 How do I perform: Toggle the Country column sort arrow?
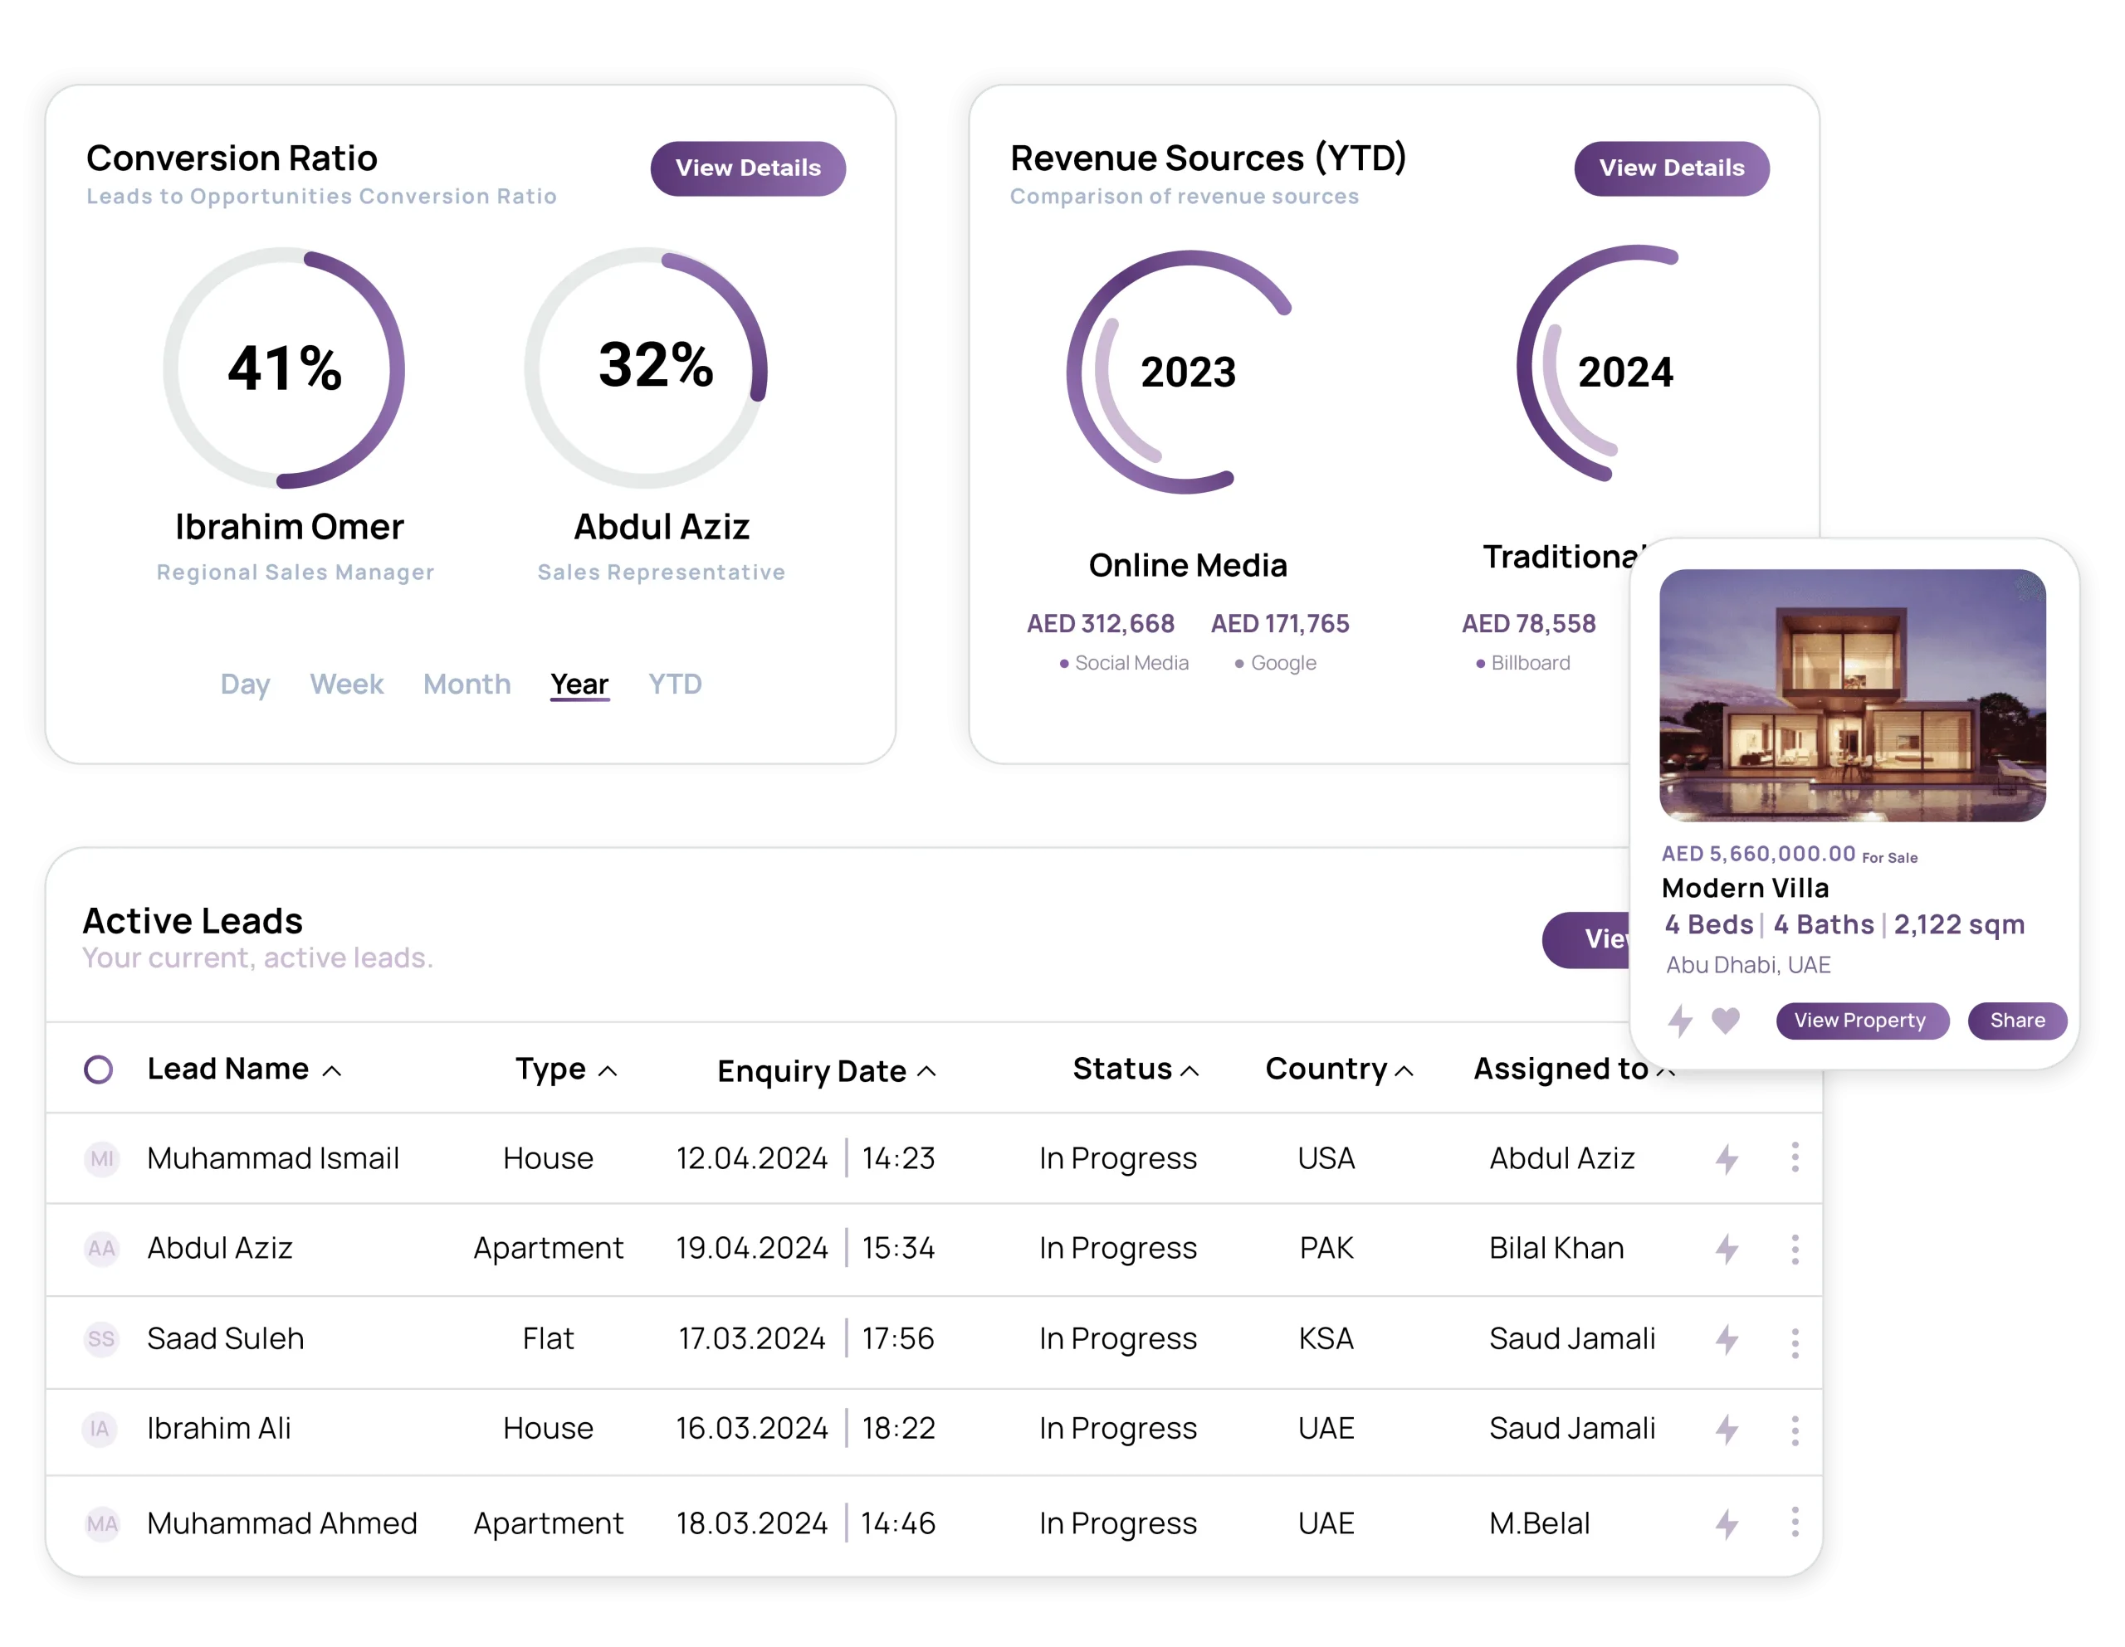(1414, 1071)
